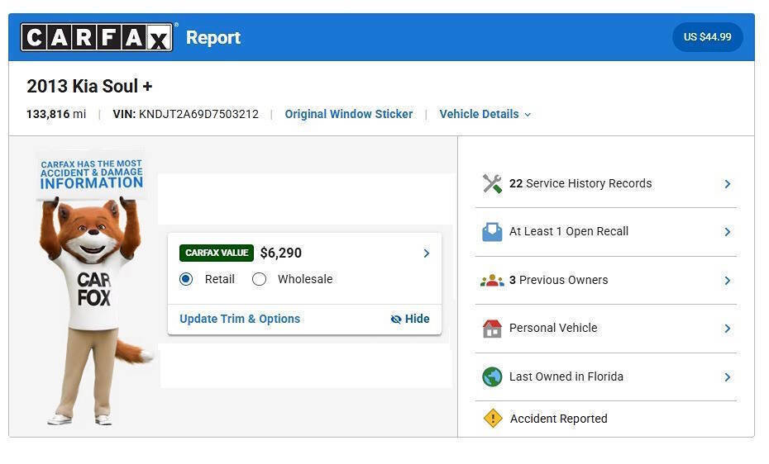This screenshot has height=464, width=769.
Task: Open the 3 Previous Owners row
Action: click(605, 281)
